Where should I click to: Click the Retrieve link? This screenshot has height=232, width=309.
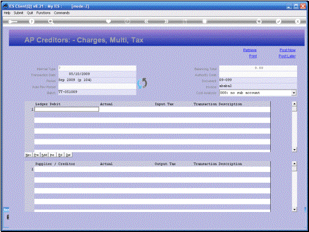(x=250, y=50)
